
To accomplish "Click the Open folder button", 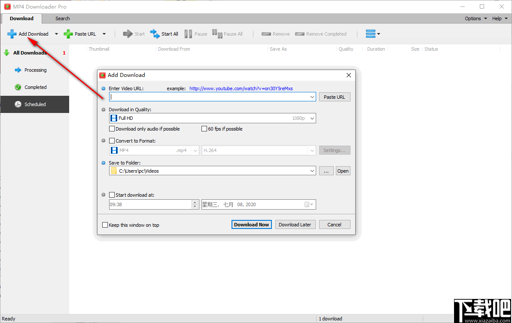I will pos(343,171).
